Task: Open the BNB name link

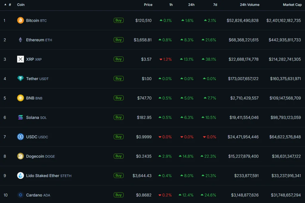Action: click(34, 98)
